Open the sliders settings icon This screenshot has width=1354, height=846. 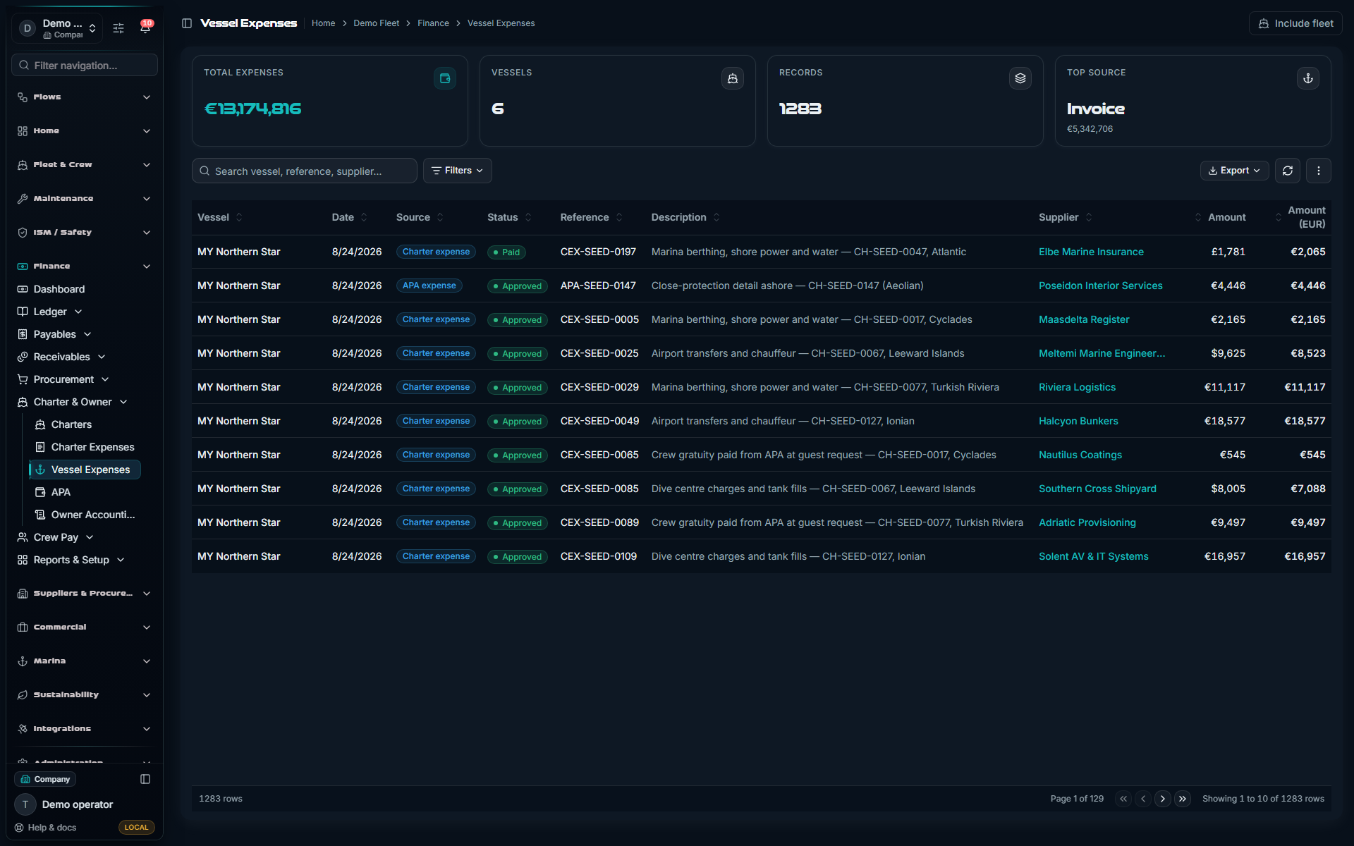tap(118, 28)
